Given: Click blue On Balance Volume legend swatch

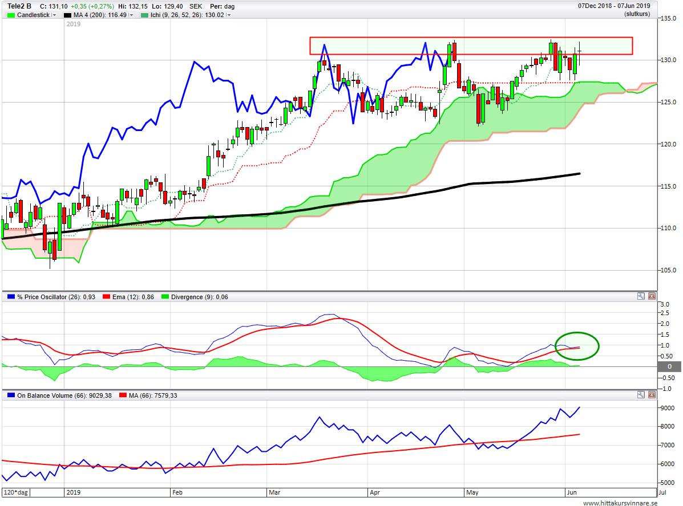Looking at the screenshot, I should click(x=11, y=395).
